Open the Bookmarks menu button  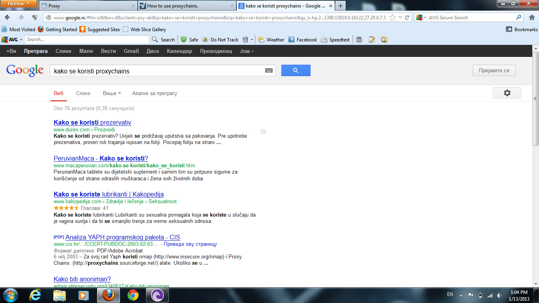pos(522,29)
